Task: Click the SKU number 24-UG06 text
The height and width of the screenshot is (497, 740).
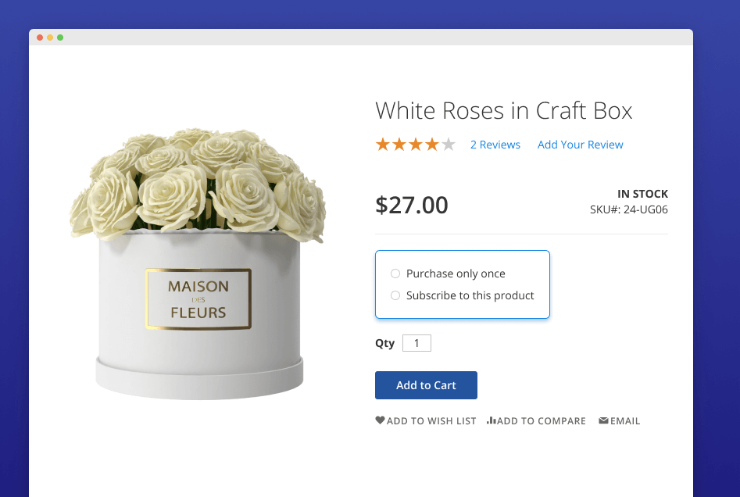Action: 629,209
